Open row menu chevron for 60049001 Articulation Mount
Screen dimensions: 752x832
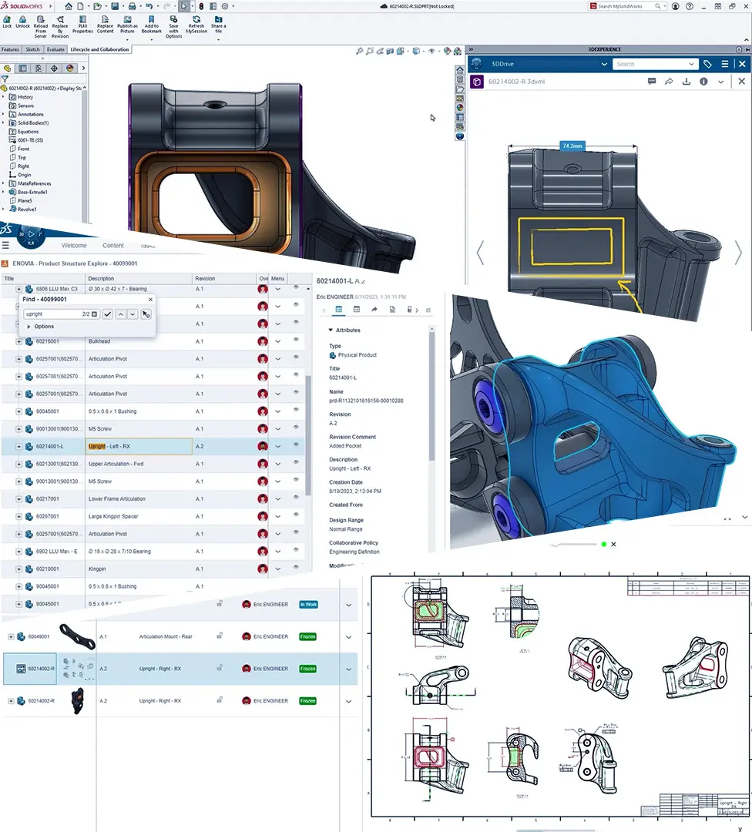tap(349, 637)
